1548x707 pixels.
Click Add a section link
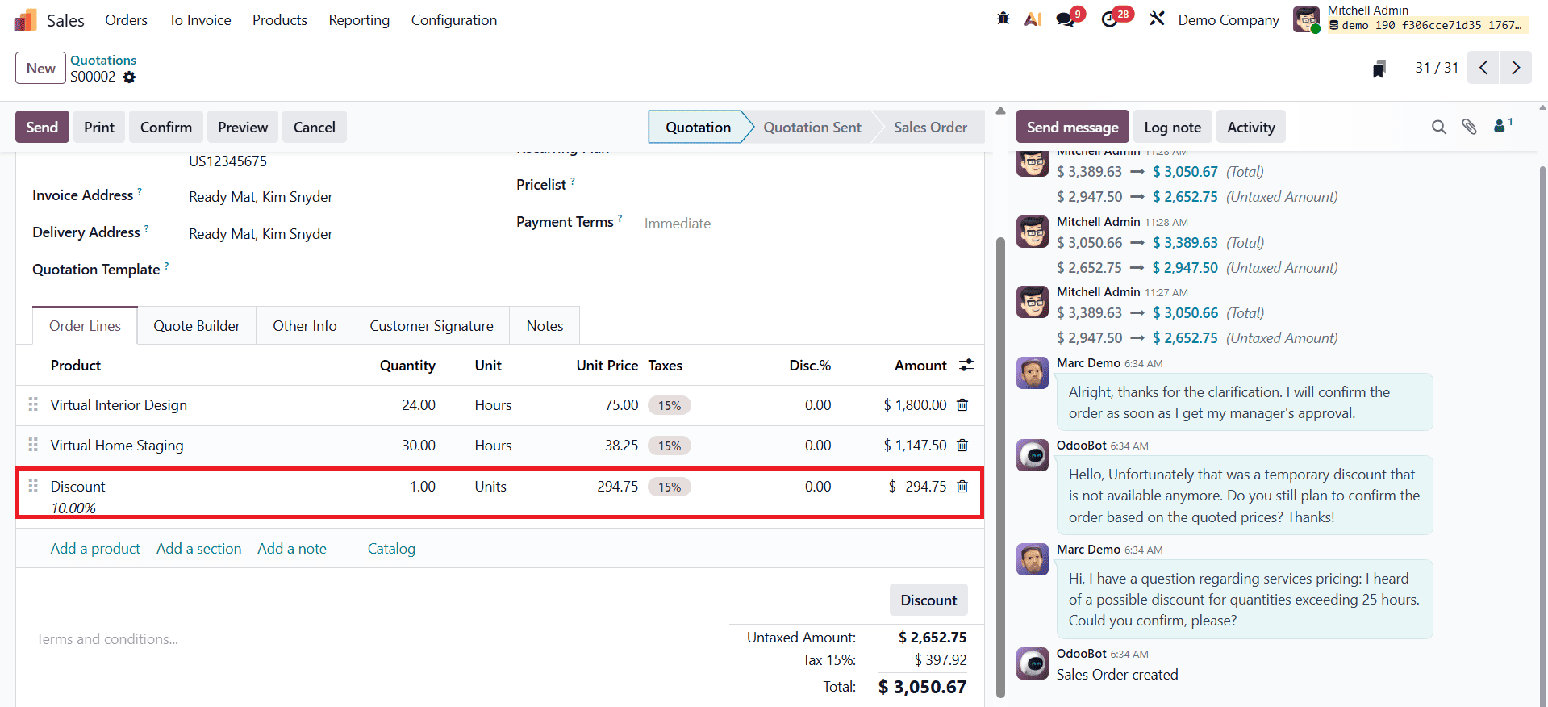coord(199,549)
